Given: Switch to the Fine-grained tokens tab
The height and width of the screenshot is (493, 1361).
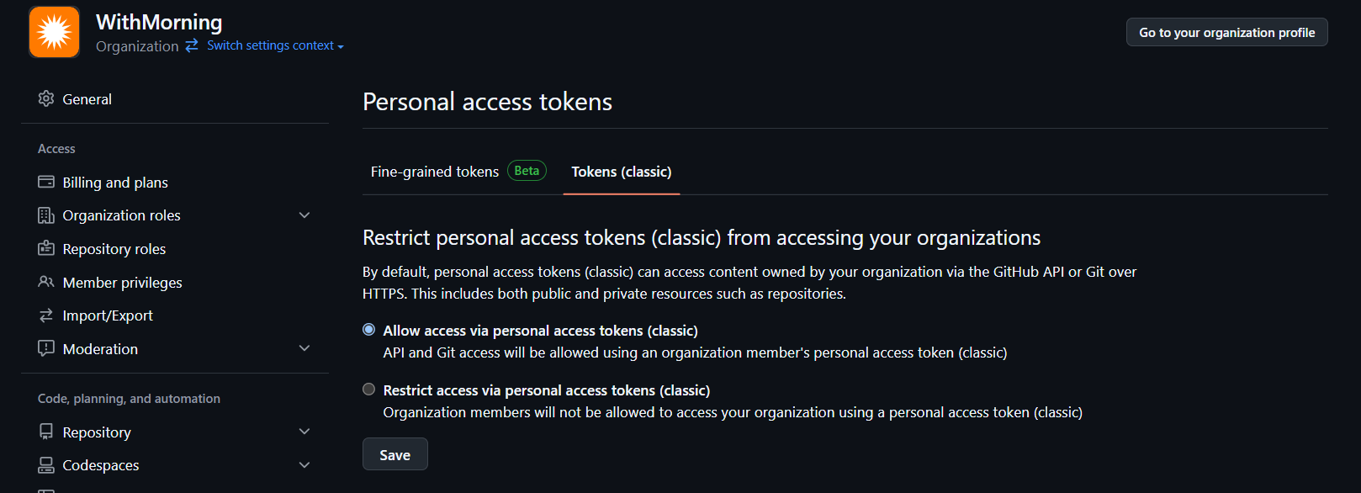Looking at the screenshot, I should coord(458,172).
